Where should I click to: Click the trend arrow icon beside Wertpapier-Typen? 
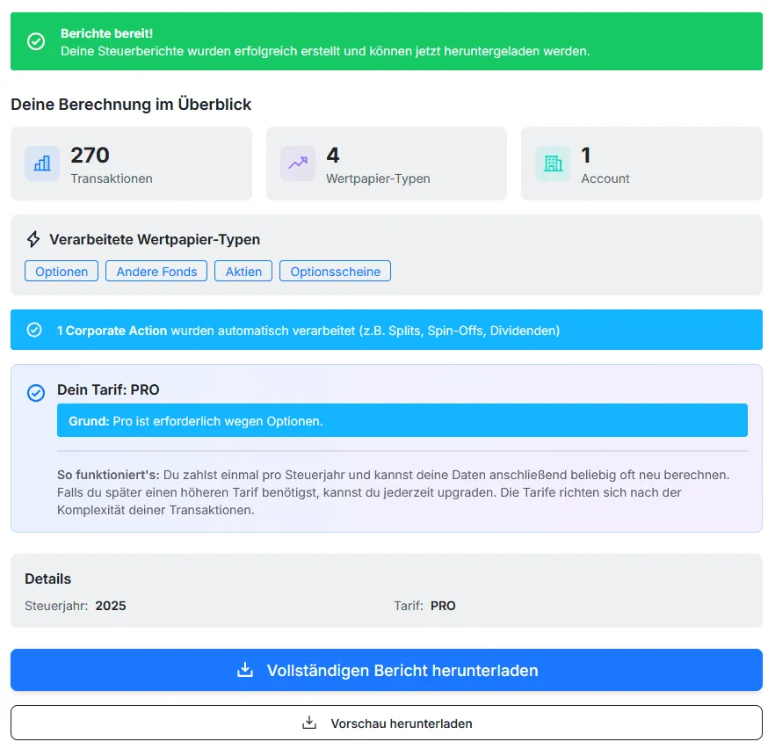click(x=298, y=164)
